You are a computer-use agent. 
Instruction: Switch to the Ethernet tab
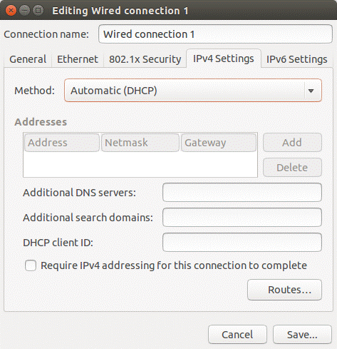point(78,59)
